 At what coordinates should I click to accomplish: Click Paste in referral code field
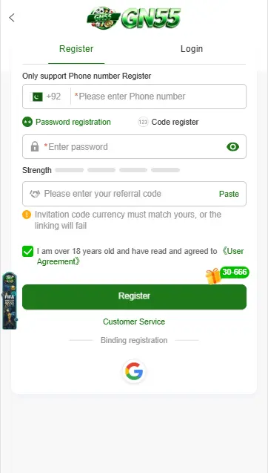229,194
